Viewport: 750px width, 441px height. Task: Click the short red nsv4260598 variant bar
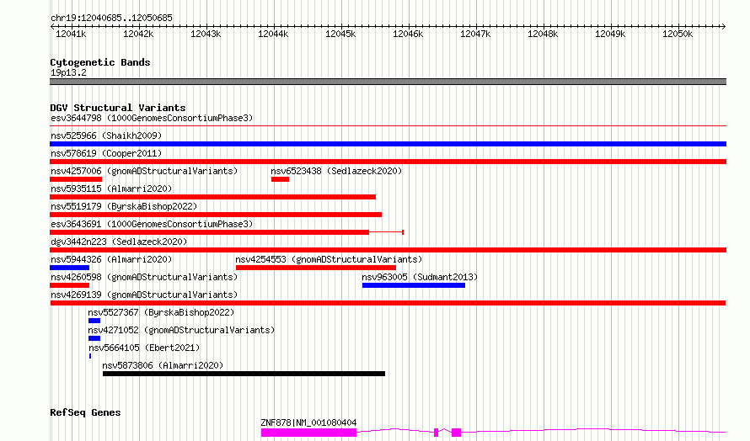click(x=69, y=285)
